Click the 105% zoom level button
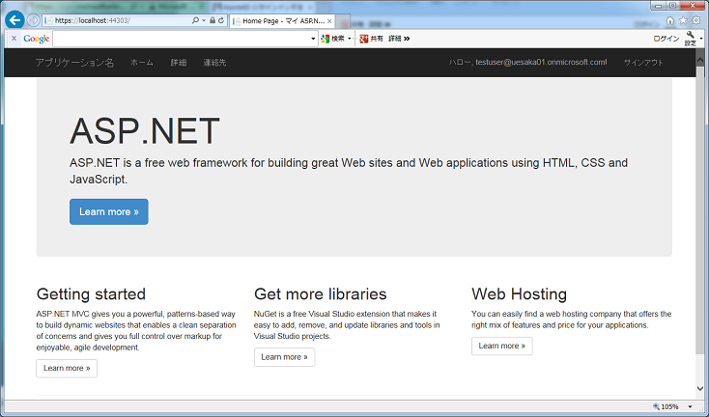Viewport: 709px width, 417px height. tap(666, 406)
